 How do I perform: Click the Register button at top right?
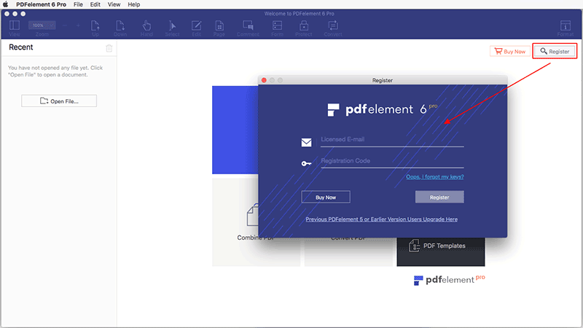point(555,51)
